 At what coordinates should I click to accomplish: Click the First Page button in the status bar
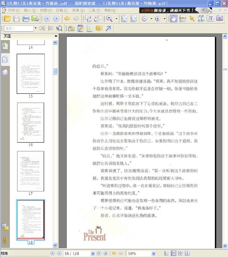click(52, 254)
